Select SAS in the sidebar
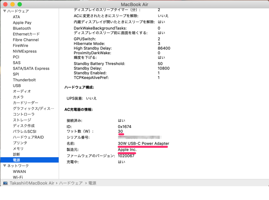The image size is (269, 200). pos(16,63)
